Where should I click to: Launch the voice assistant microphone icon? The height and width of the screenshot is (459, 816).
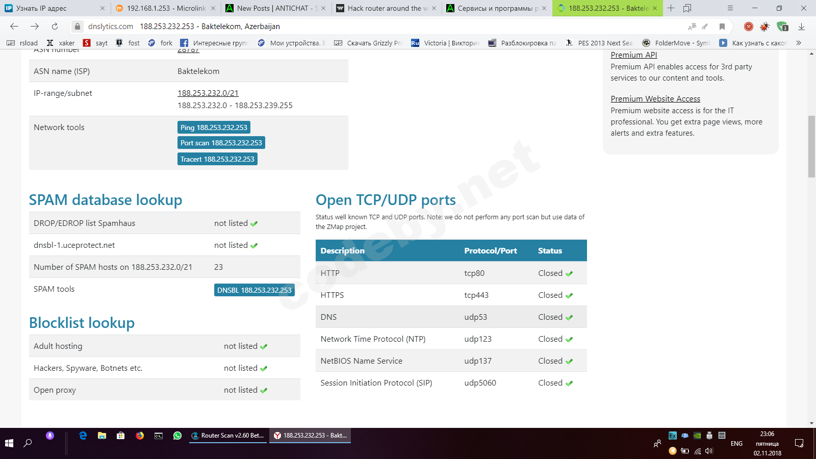tap(50, 436)
